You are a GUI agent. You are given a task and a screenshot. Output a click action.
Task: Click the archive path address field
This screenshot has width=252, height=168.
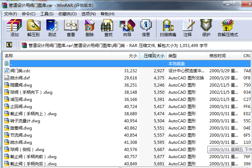click(x=136, y=45)
